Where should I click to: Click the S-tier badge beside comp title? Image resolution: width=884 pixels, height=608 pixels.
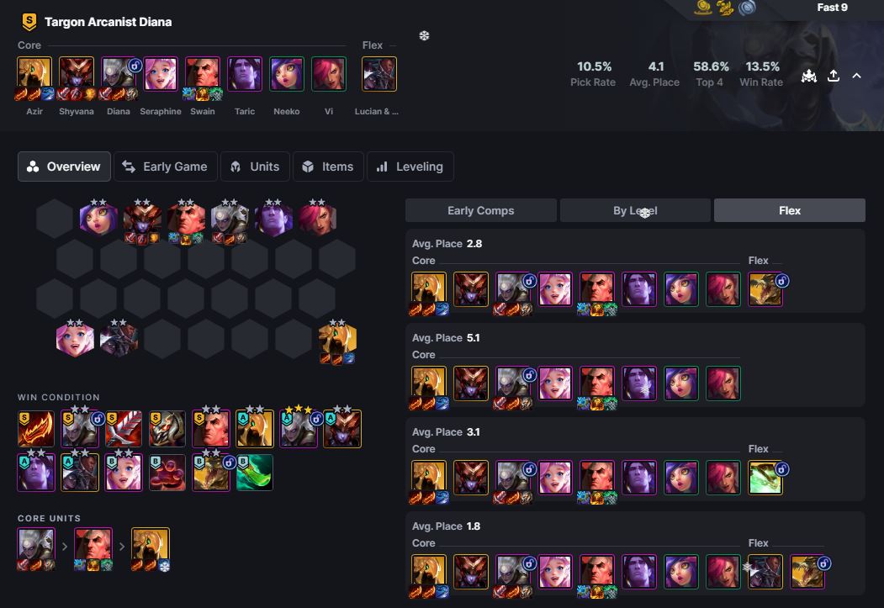point(29,22)
